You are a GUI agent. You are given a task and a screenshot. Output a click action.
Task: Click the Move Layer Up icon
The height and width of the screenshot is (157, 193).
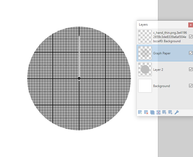pyautogui.click(x=164, y=112)
